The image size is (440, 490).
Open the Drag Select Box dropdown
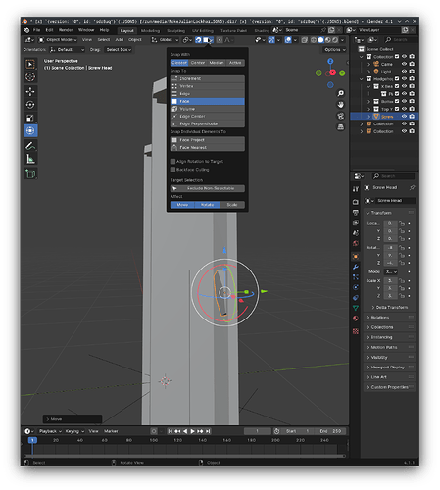tap(119, 50)
